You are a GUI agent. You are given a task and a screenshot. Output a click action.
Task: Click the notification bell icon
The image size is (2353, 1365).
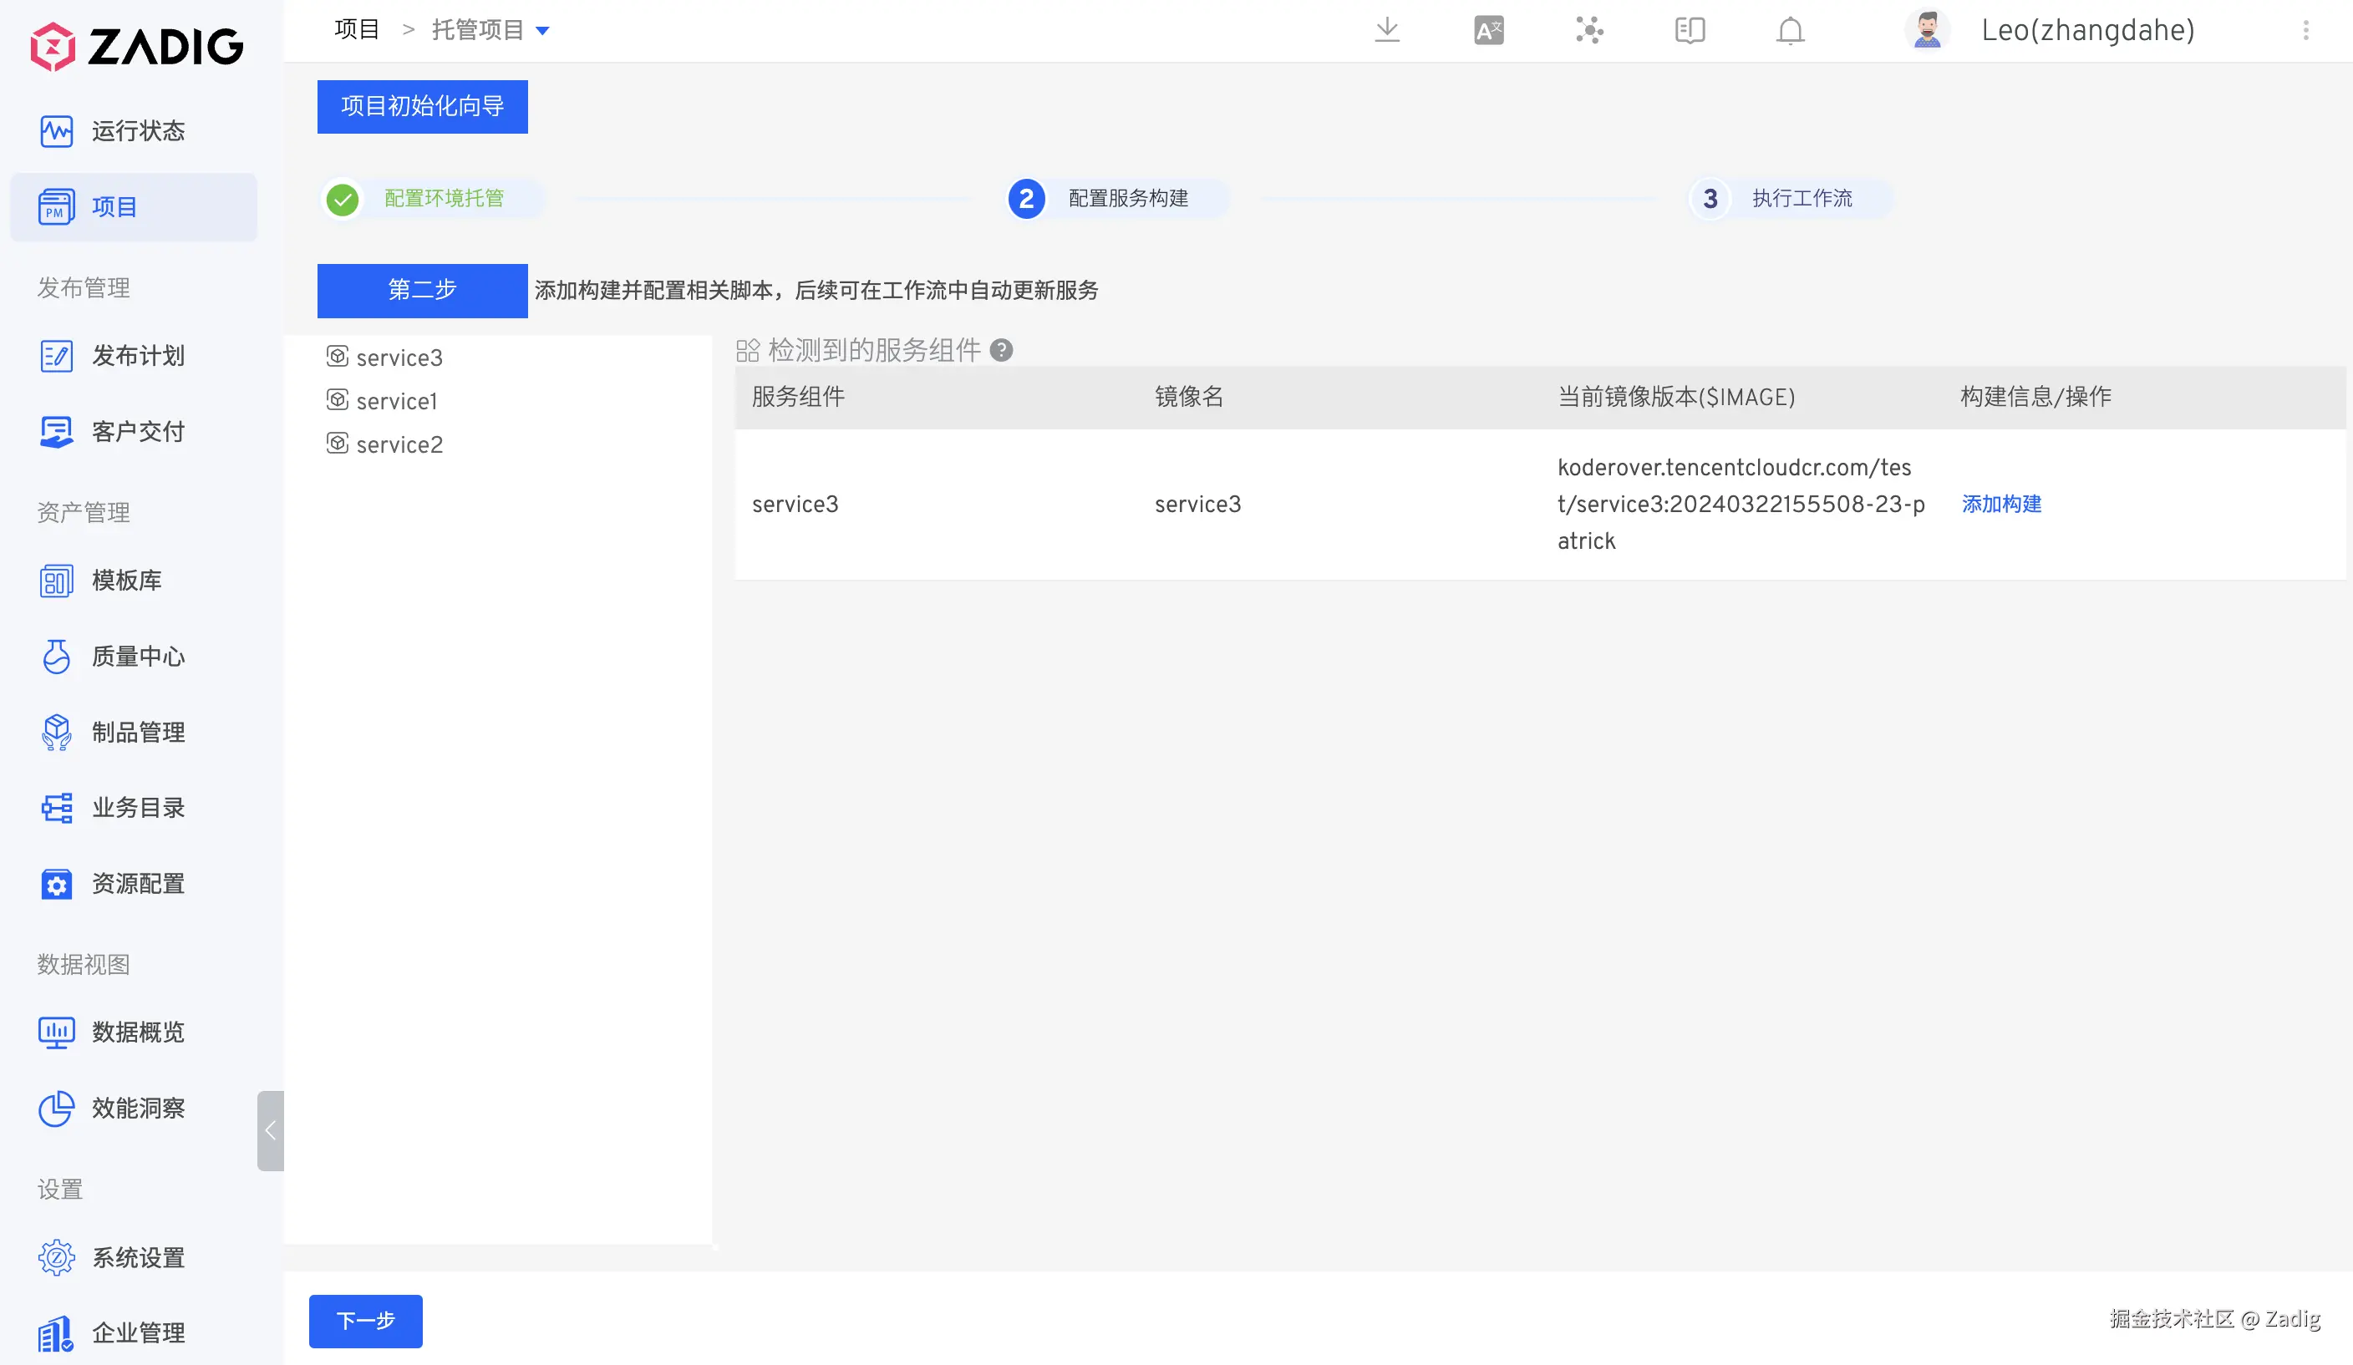coord(1789,31)
